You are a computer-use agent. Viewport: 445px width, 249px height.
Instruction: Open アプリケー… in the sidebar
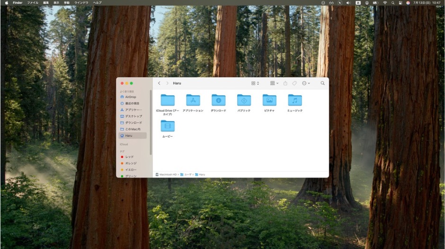pyautogui.click(x=133, y=110)
